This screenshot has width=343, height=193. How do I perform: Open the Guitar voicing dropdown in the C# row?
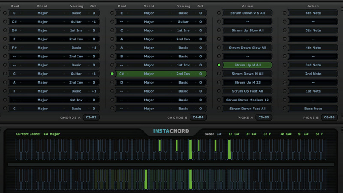tap(76, 21)
